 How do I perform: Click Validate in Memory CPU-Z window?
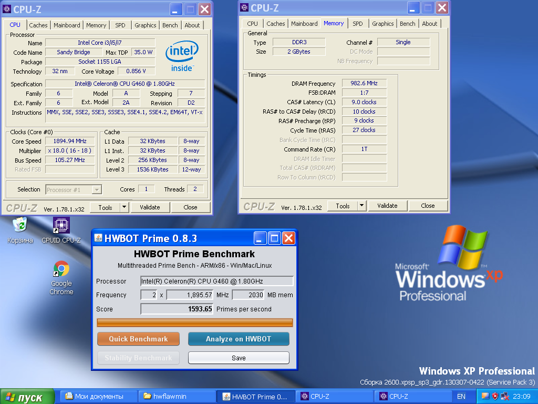[387, 206]
